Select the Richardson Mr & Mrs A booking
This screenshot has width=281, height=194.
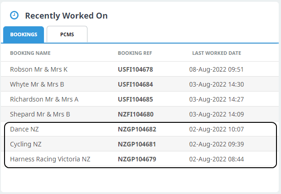(x=44, y=99)
